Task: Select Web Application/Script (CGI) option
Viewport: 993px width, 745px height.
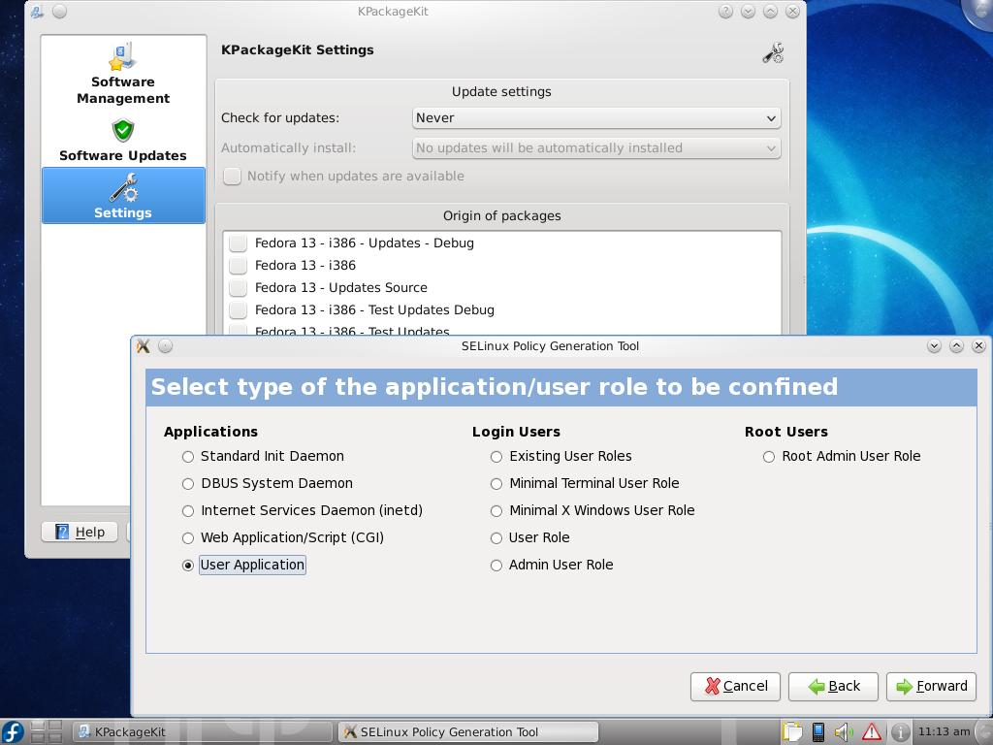Action: (283, 537)
